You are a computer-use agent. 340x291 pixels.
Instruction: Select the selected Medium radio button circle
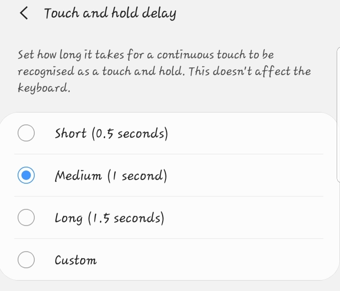tap(26, 175)
